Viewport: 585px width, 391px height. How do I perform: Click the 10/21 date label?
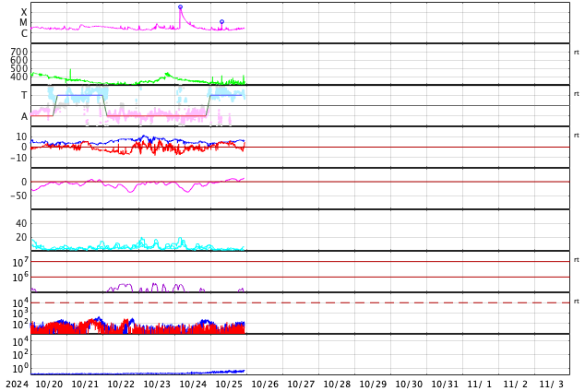tap(85, 385)
